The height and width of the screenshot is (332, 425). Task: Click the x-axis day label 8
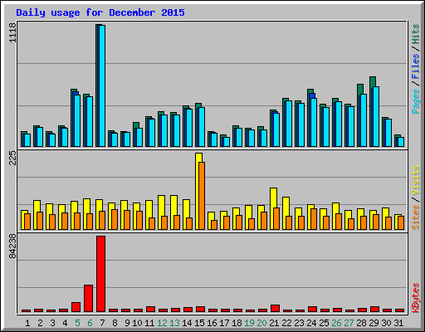coord(115,323)
